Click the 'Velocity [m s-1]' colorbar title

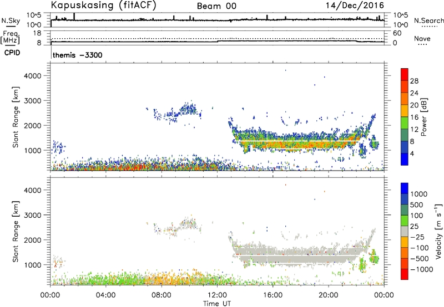438,231
